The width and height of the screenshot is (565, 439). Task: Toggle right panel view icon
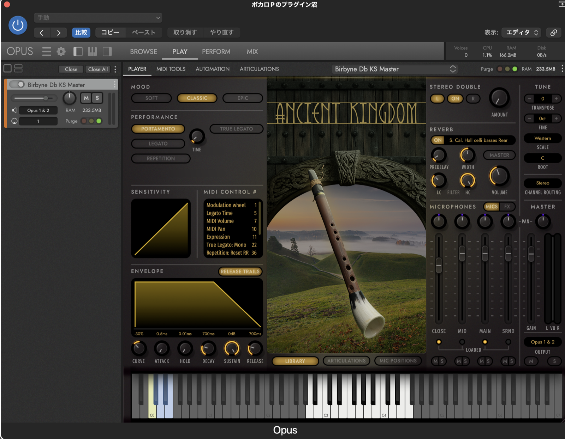107,51
